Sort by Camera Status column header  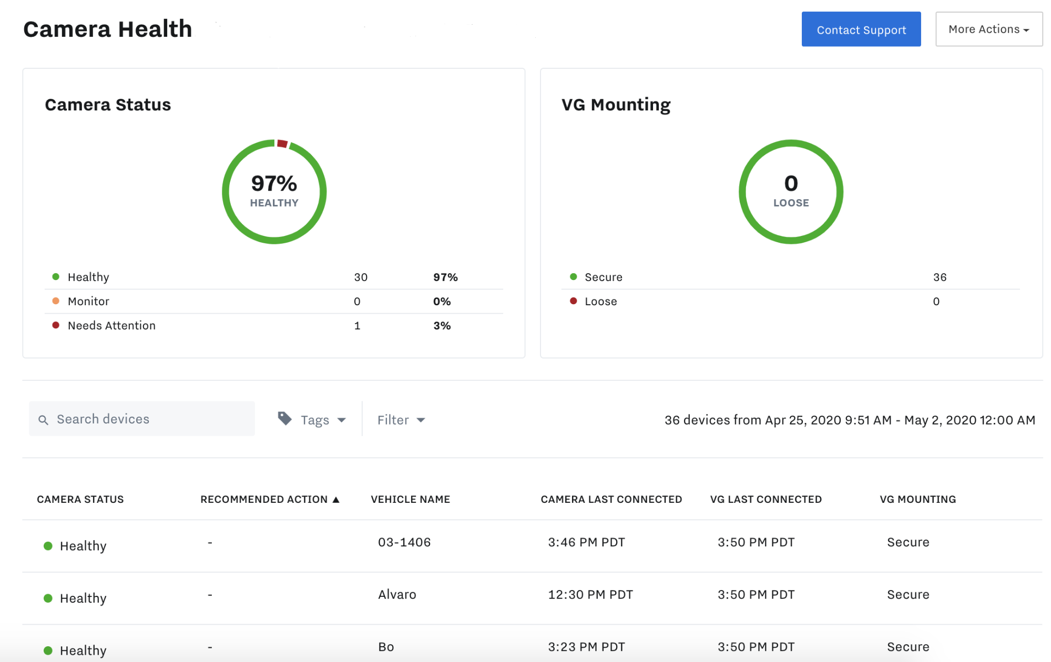[80, 500]
